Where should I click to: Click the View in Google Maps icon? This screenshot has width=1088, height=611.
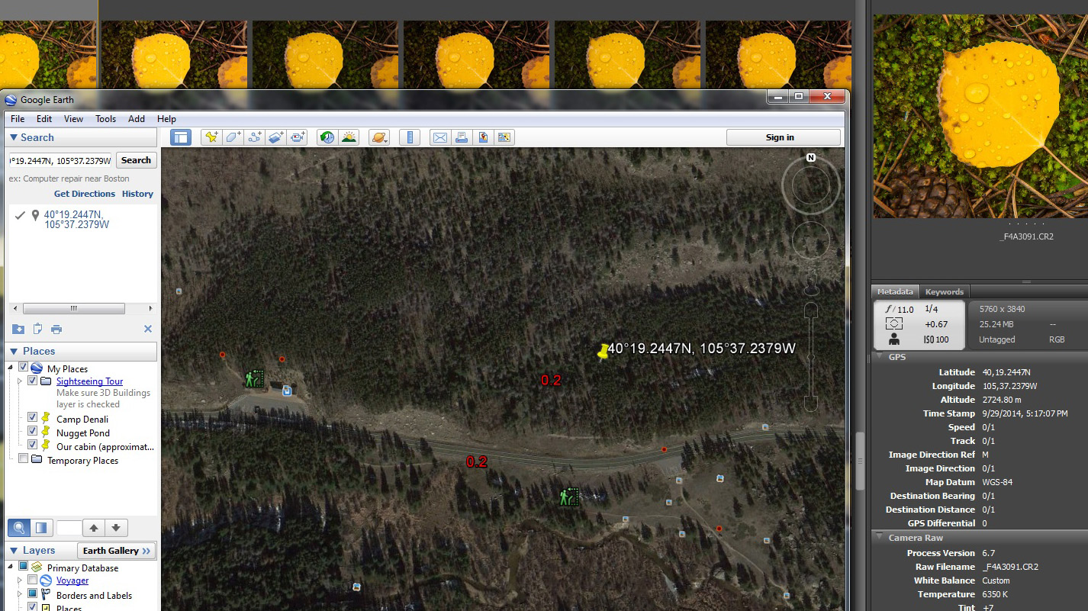[x=504, y=137]
